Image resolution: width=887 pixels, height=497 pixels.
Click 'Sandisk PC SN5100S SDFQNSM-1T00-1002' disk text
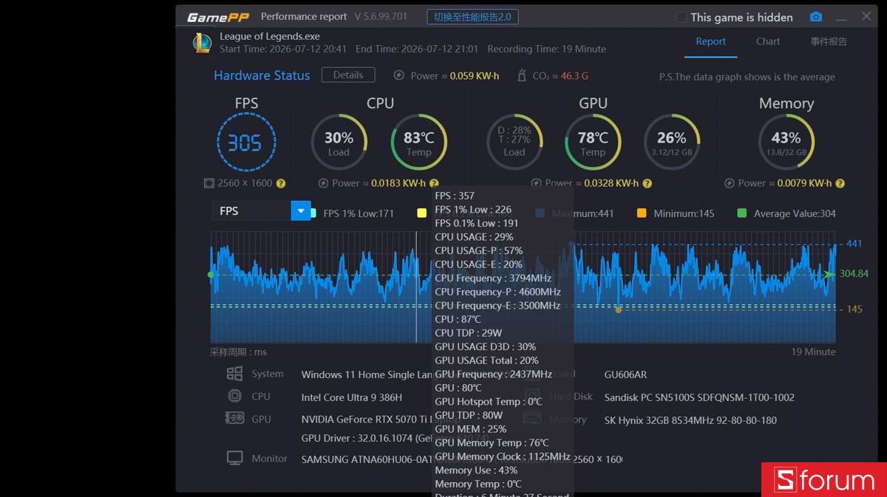pyautogui.click(x=699, y=397)
